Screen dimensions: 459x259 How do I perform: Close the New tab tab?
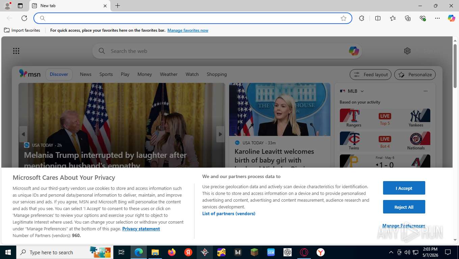coord(105,6)
